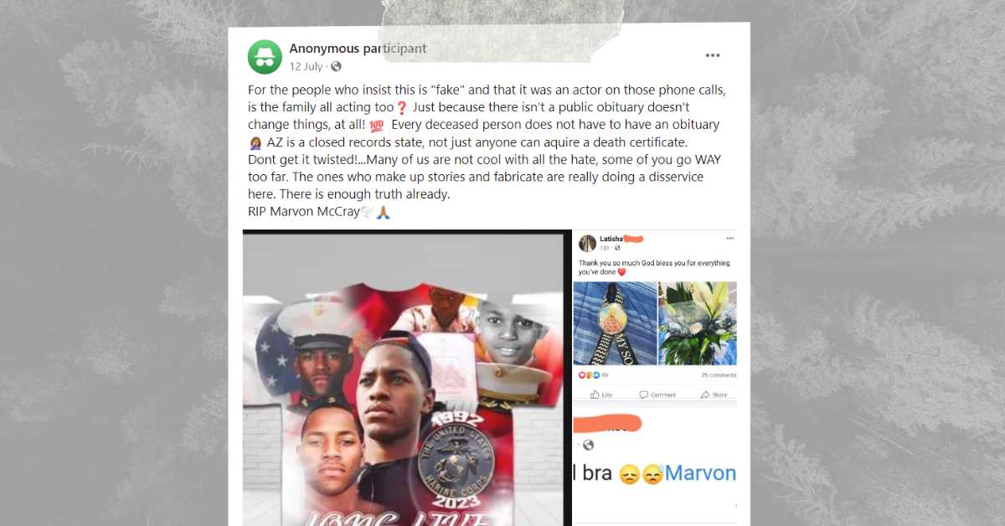Click the globe audience icon beside 12 July
The width and height of the screenshot is (1005, 526).
pos(337,66)
